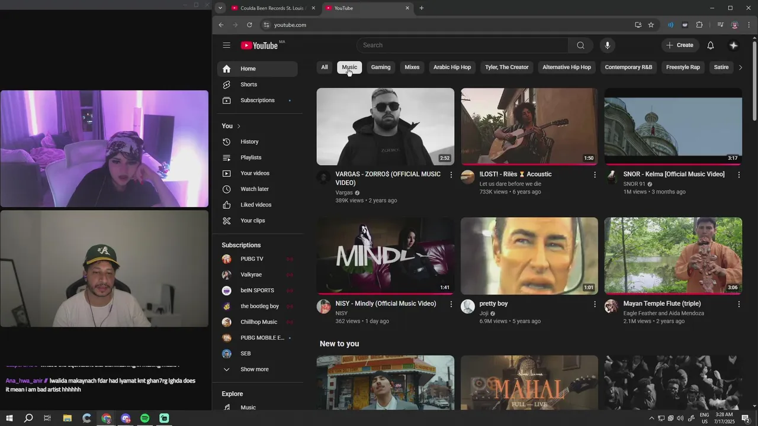Open the notifications bell

pos(711,45)
